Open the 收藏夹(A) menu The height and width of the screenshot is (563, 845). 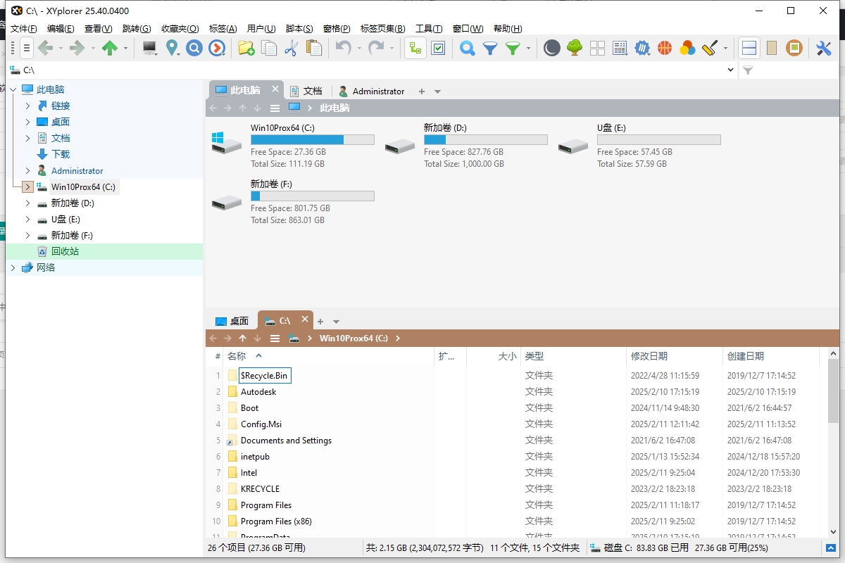tap(180, 28)
